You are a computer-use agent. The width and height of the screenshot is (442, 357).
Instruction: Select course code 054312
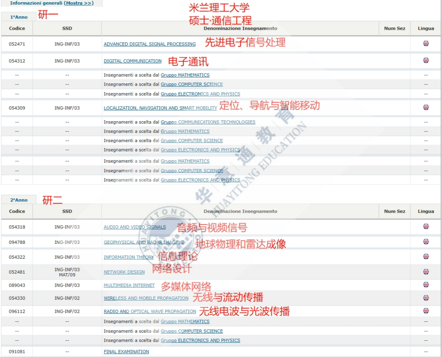(17, 61)
